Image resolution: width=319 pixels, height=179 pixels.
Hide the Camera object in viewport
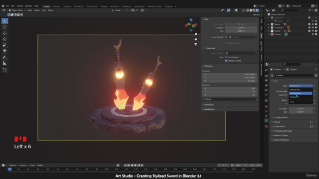click(x=313, y=34)
